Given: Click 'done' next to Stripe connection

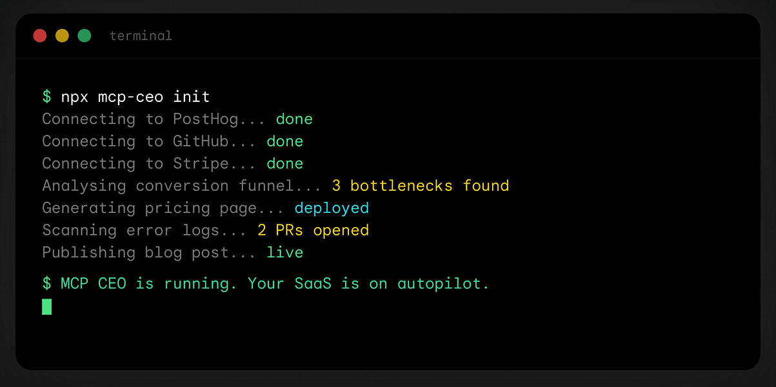Looking at the screenshot, I should pos(284,163).
